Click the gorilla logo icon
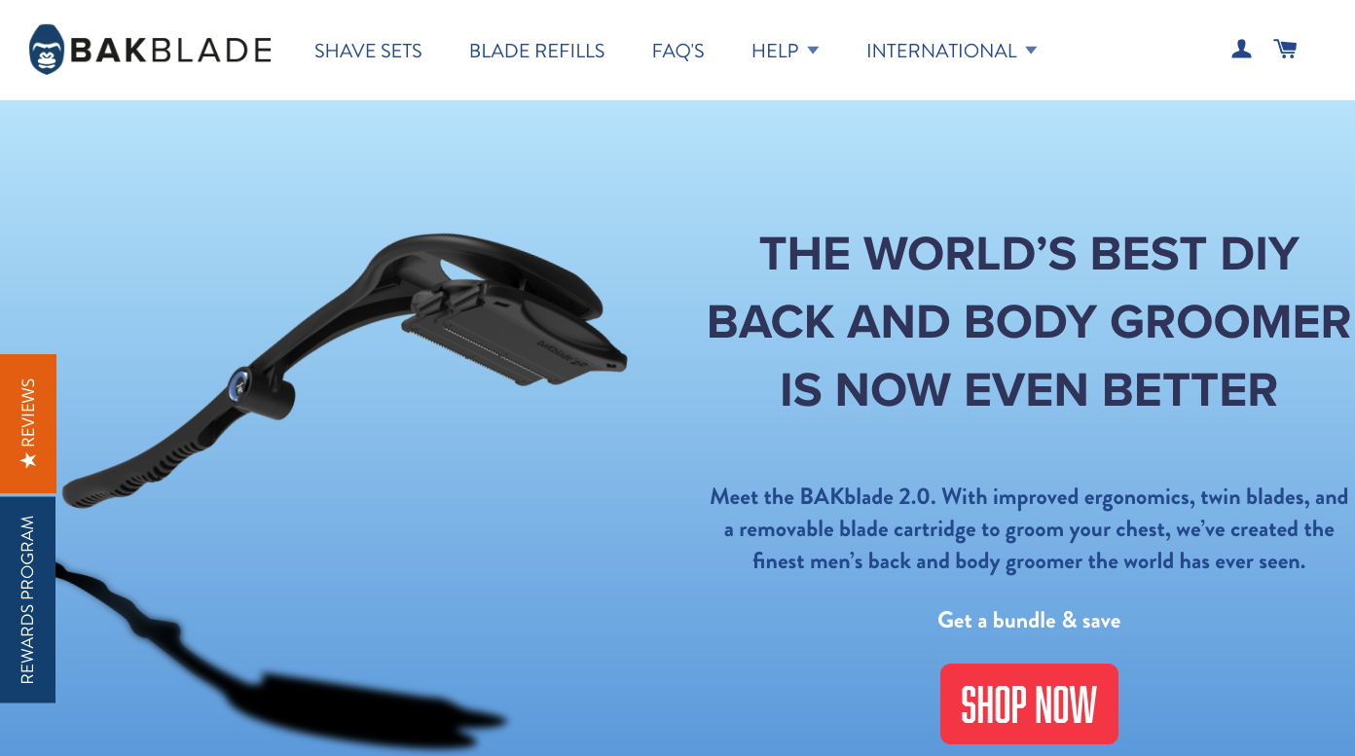This screenshot has width=1355, height=756. pyautogui.click(x=48, y=50)
